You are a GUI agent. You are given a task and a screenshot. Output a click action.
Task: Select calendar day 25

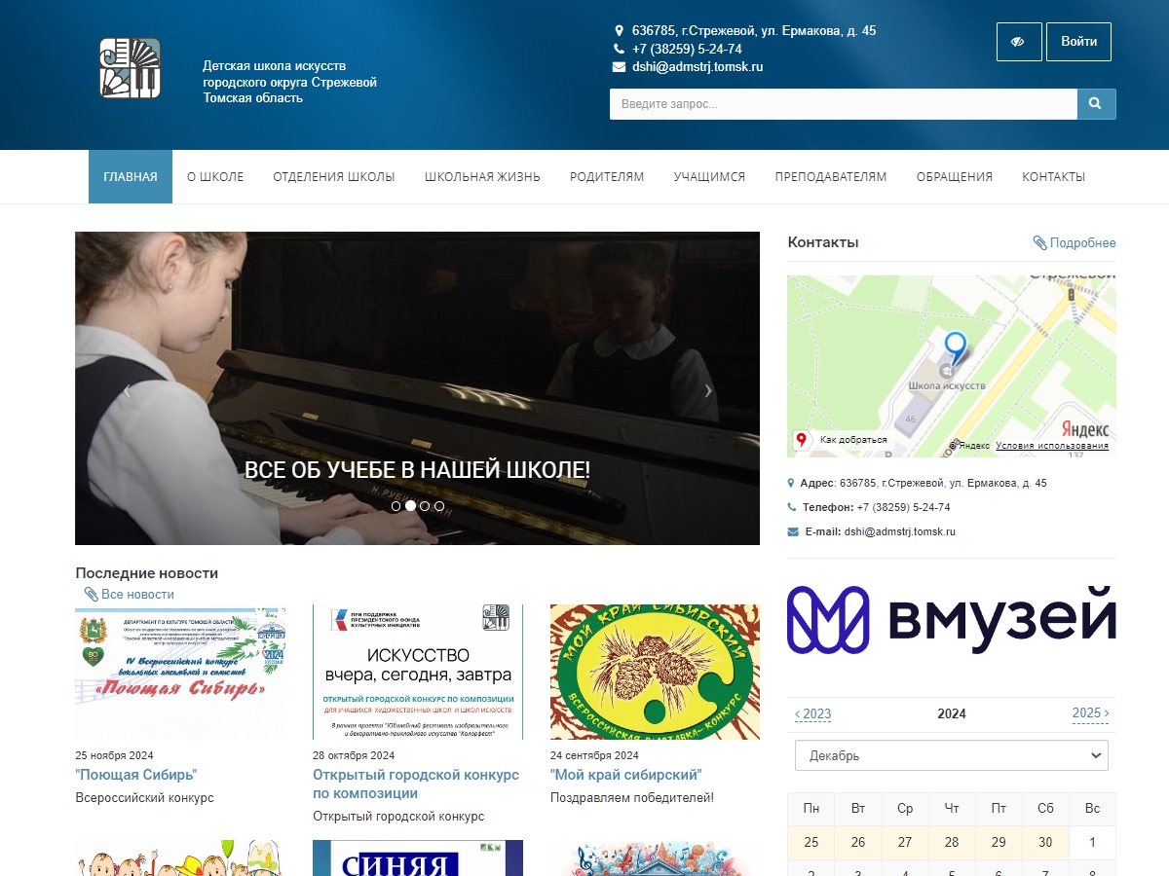tap(811, 843)
